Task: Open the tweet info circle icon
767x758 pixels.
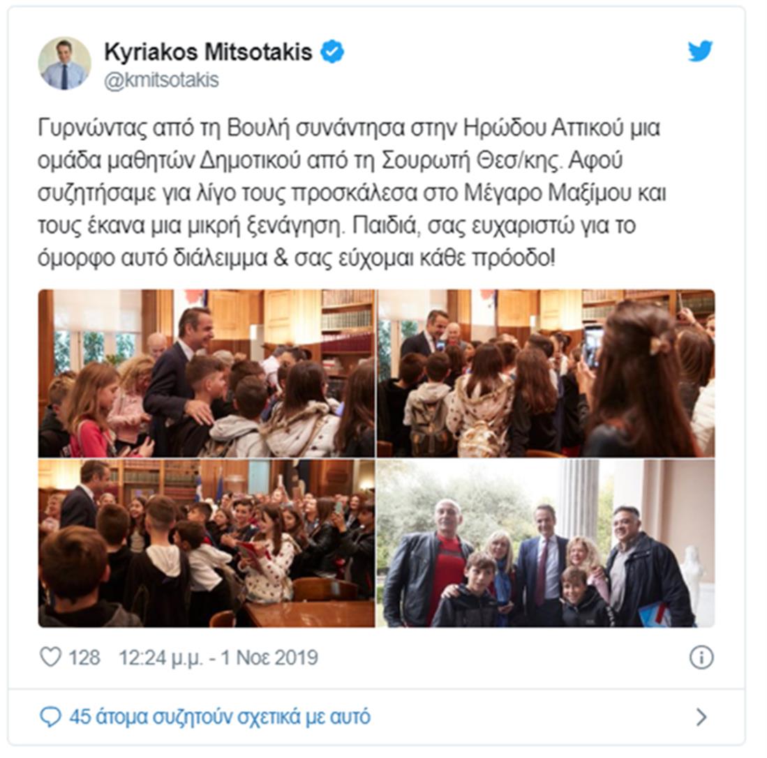Action: pos(701,657)
